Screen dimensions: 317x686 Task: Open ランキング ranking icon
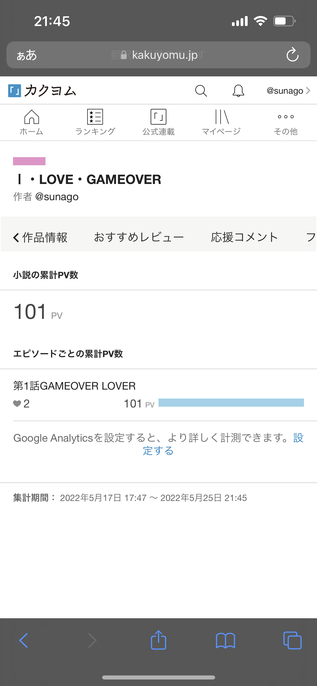[x=95, y=122]
